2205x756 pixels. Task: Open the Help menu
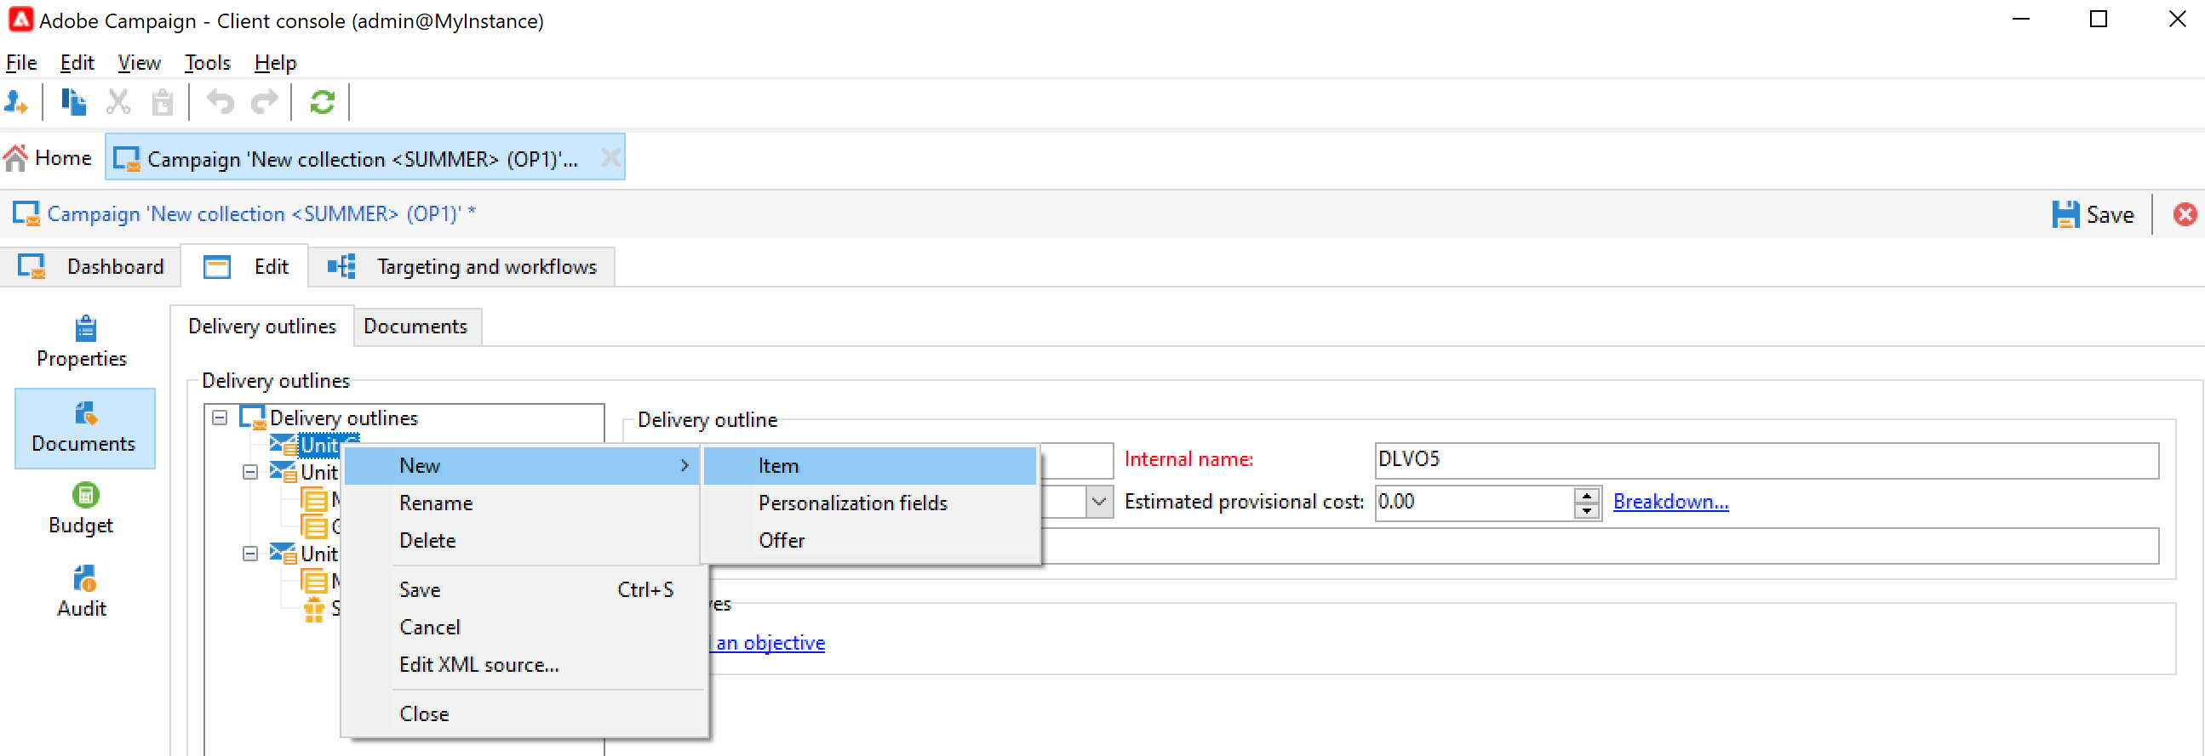pyautogui.click(x=275, y=63)
